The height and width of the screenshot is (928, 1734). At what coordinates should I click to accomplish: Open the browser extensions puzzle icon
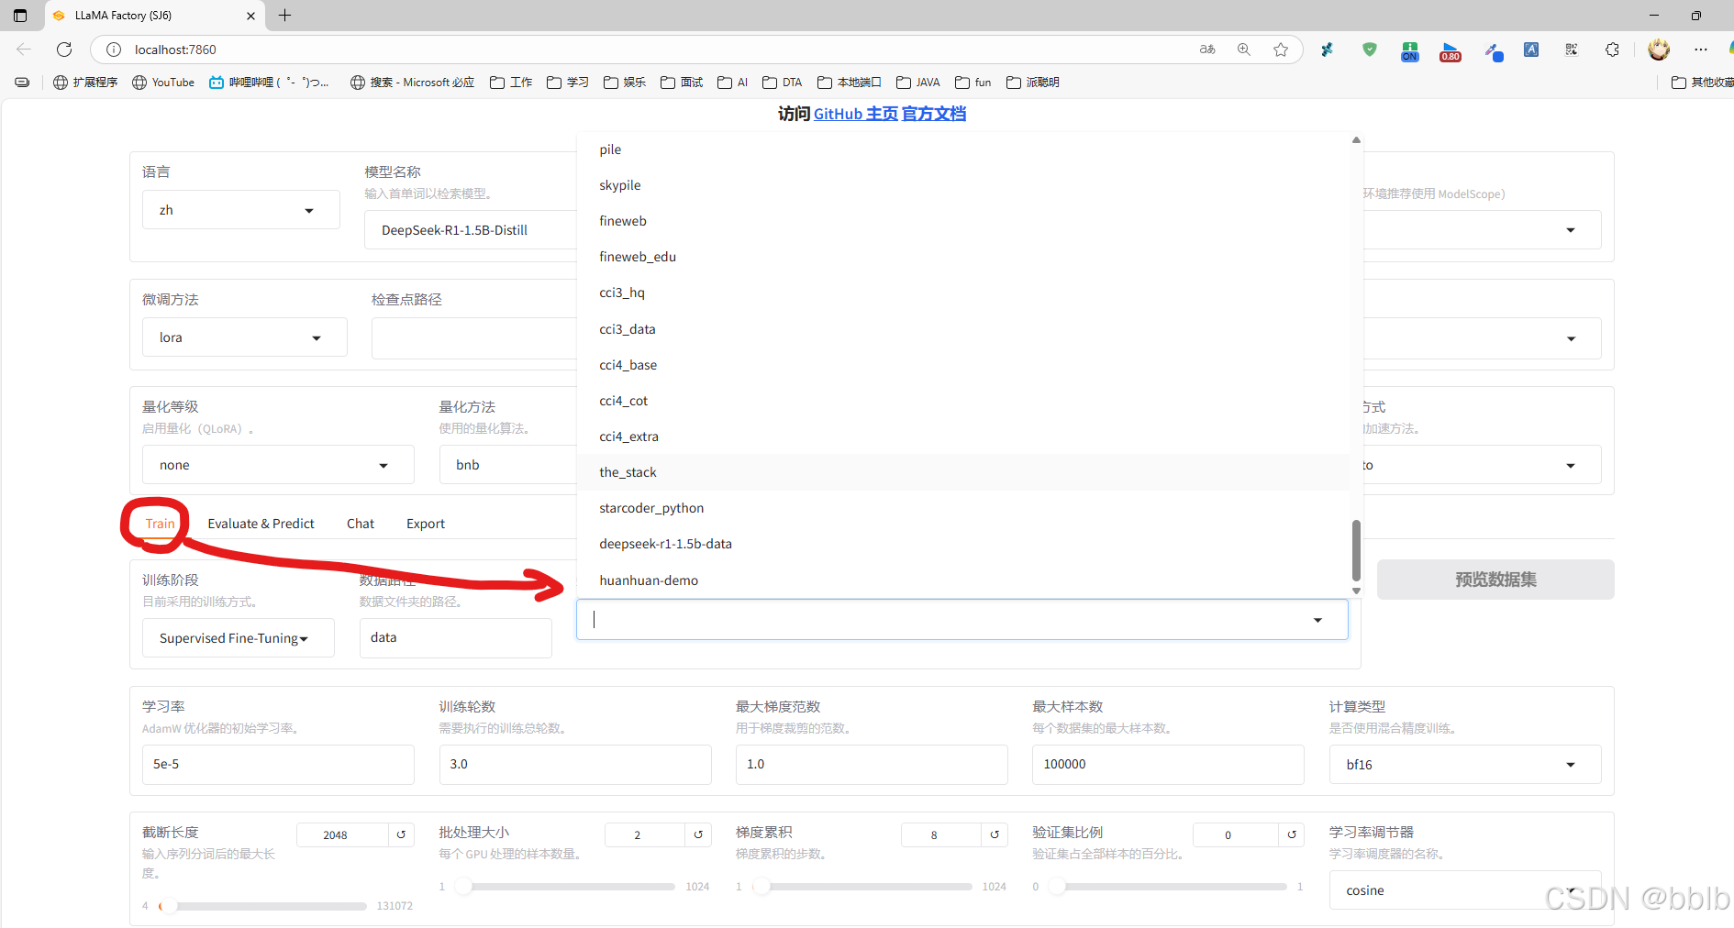1612,50
